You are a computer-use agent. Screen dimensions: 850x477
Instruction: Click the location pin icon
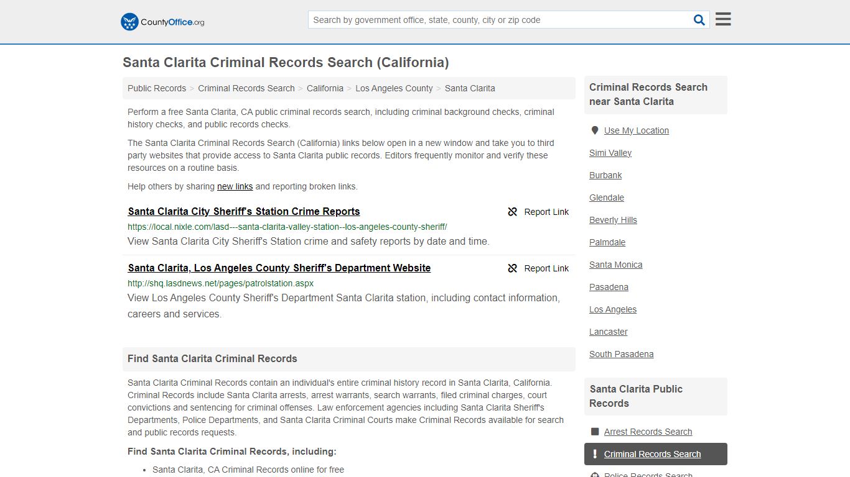pos(595,130)
